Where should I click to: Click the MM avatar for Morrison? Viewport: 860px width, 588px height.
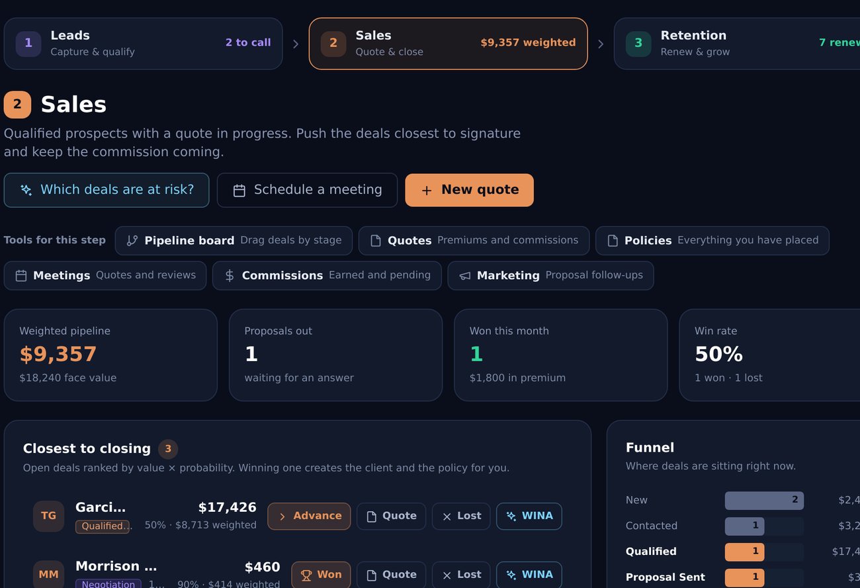(x=48, y=574)
